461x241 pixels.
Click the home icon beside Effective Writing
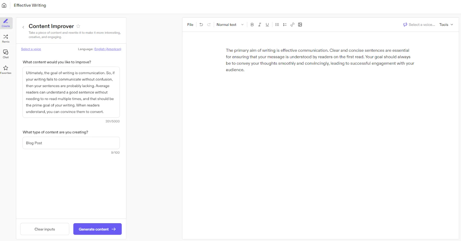[x=4, y=5]
